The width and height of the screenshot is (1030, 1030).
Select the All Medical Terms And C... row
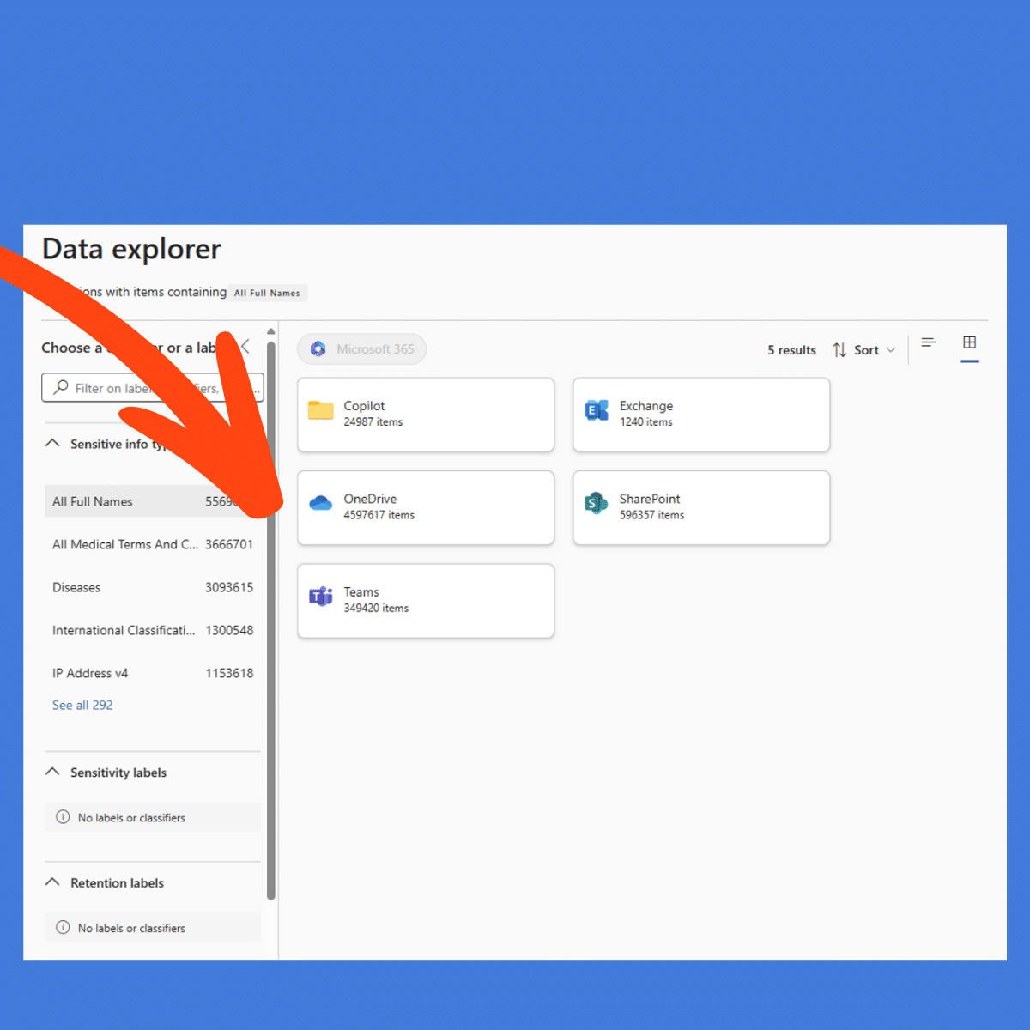point(153,544)
